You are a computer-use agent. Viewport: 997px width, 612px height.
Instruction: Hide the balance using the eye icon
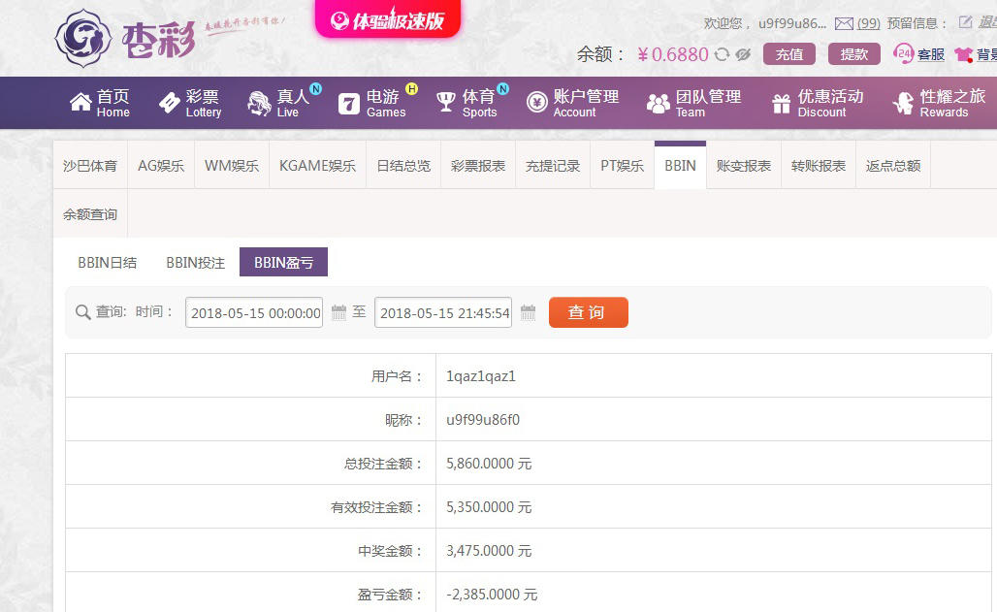(x=743, y=54)
